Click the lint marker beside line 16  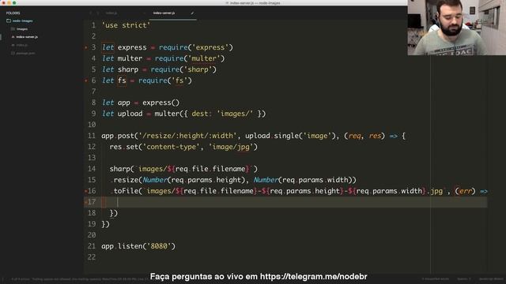pyautogui.click(x=85, y=191)
